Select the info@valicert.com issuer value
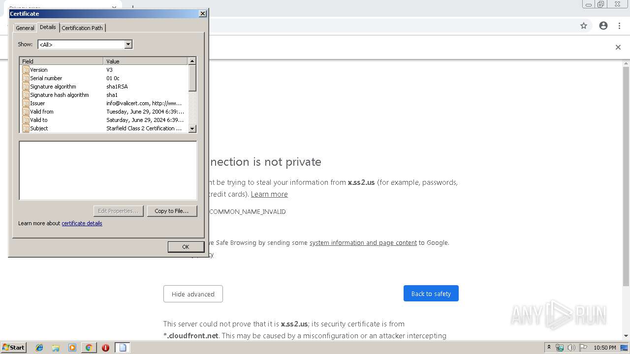The width and height of the screenshot is (630, 354). (x=144, y=103)
